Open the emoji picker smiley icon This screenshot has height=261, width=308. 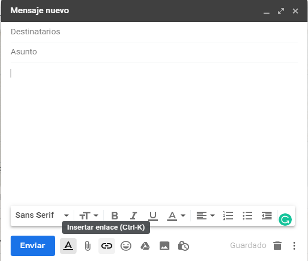click(126, 246)
